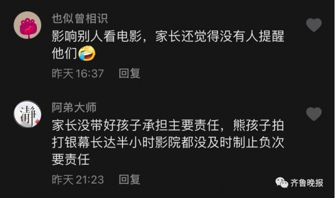Screen dimensions: 335x198
Task: Click the timestamp 昨天 21:23
Action: [78, 180]
